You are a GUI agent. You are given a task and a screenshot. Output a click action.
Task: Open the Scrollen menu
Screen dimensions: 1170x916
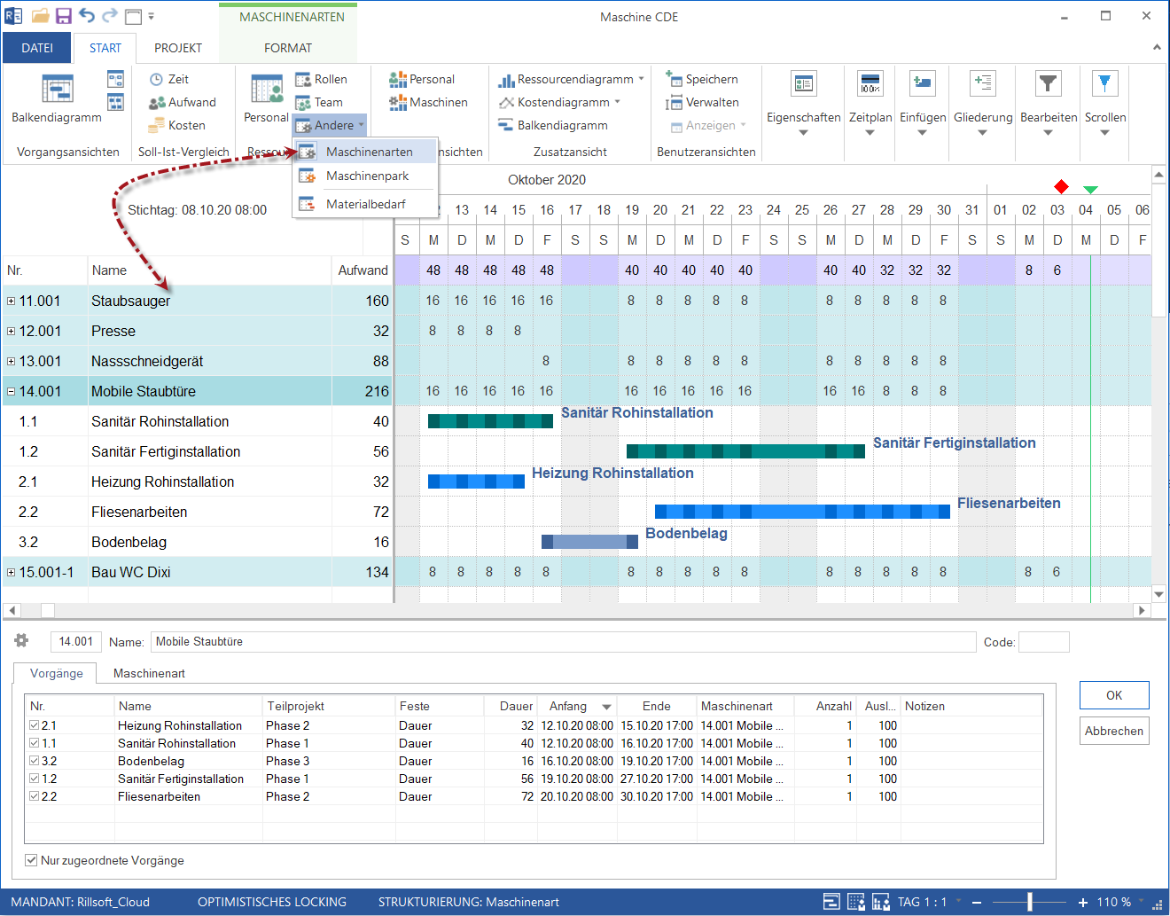(x=1105, y=103)
